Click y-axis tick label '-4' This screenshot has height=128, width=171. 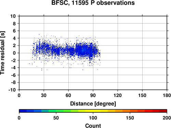point(13,68)
